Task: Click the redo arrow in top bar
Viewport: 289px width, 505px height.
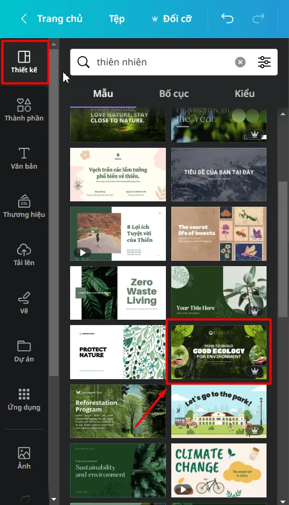Action: pos(258,19)
